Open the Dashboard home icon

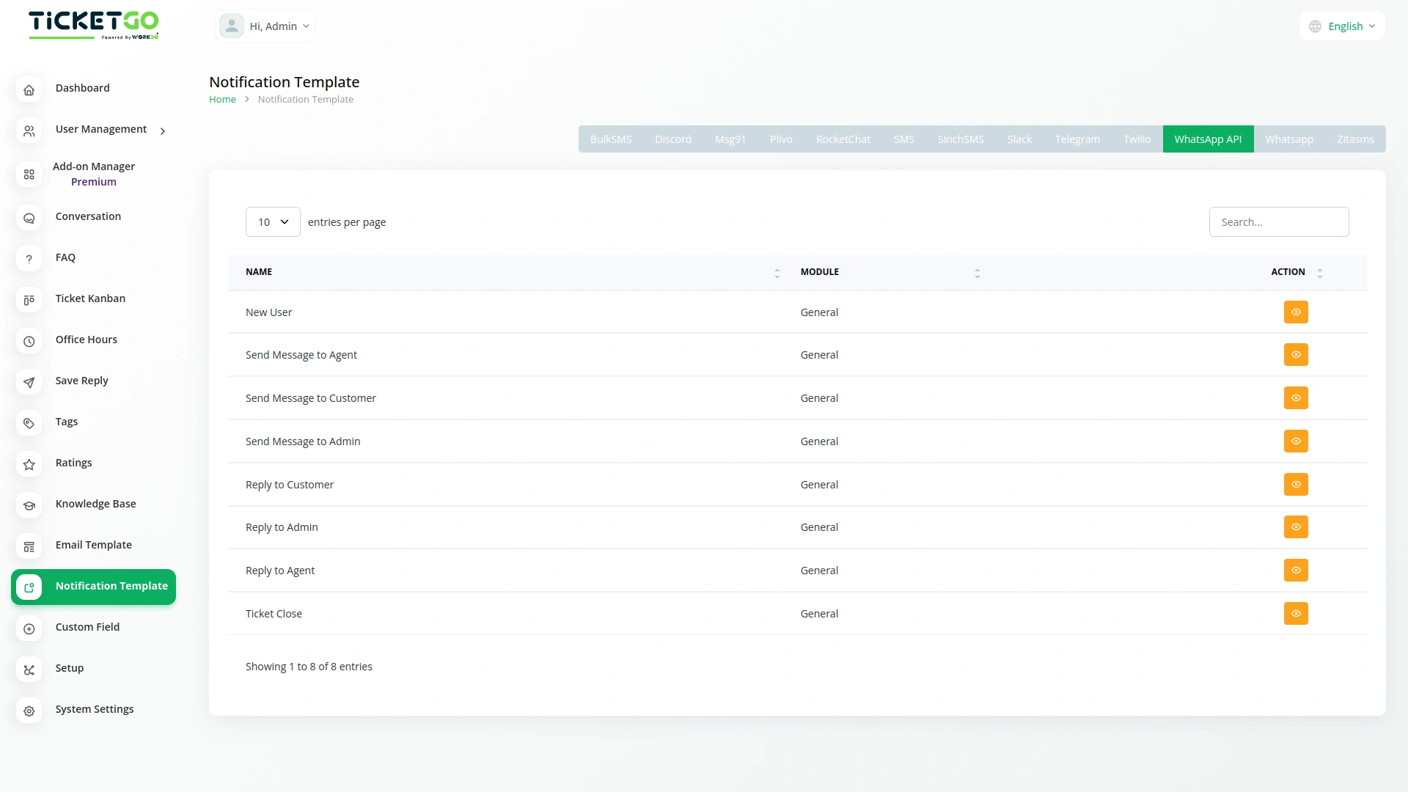coord(29,90)
